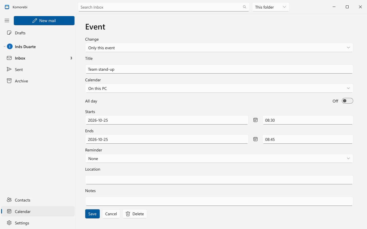The image size is (367, 229).
Task: Click the start time field 08:30
Action: tap(308, 120)
